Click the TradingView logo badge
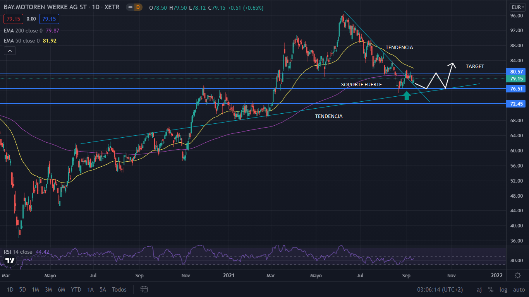The width and height of the screenshot is (529, 297). [9, 260]
